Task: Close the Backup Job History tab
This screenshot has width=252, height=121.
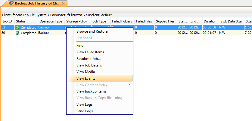Action: [63, 4]
